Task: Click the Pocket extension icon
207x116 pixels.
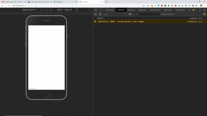Action: click(148, 6)
